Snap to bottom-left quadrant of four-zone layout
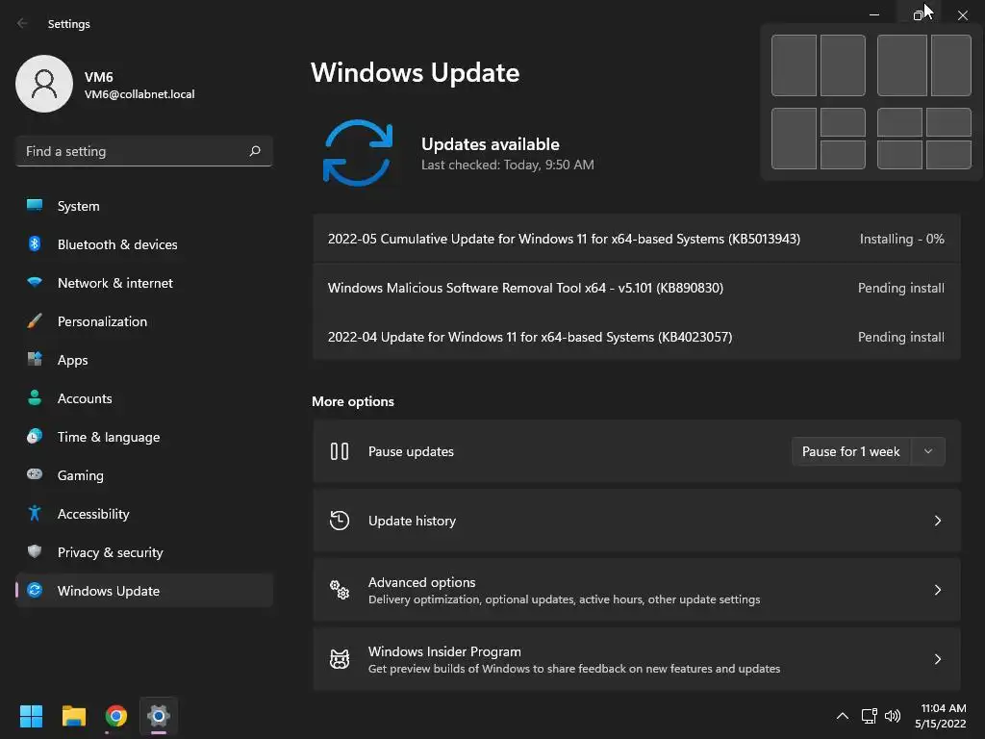Screen dimensions: 985x739 [x=899, y=155]
